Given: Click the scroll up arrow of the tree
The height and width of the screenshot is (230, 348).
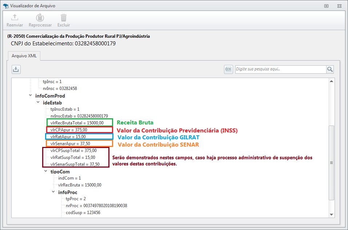Looking at the screenshot, I should 331,81.
